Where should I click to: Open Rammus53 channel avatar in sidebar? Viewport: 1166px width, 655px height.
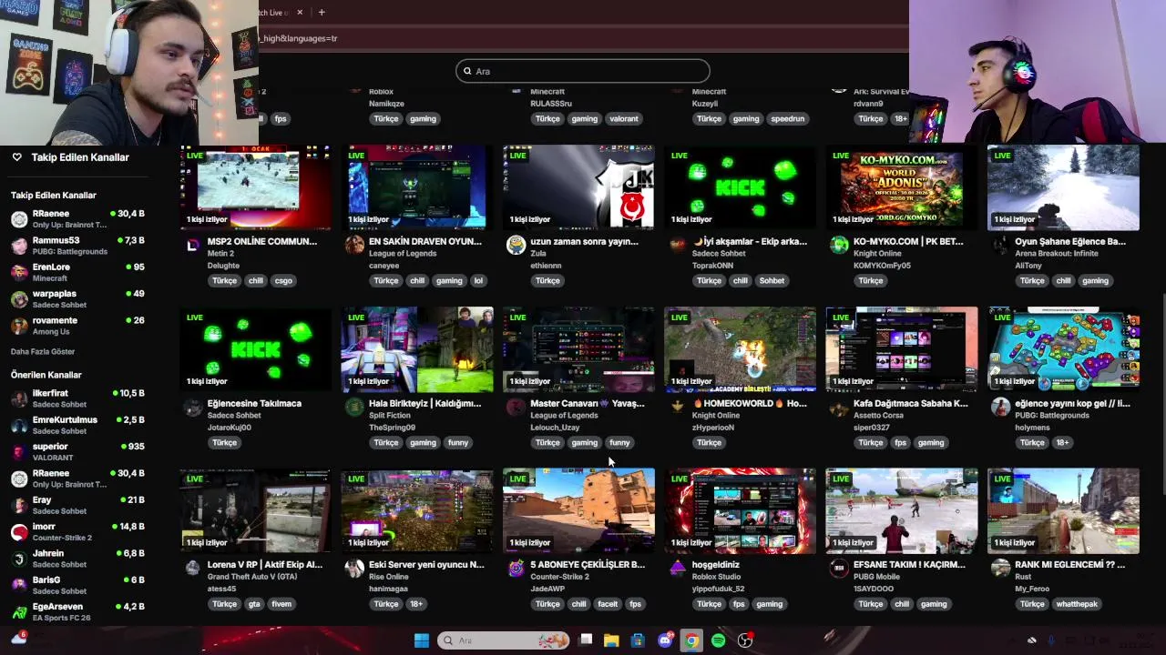coord(19,246)
